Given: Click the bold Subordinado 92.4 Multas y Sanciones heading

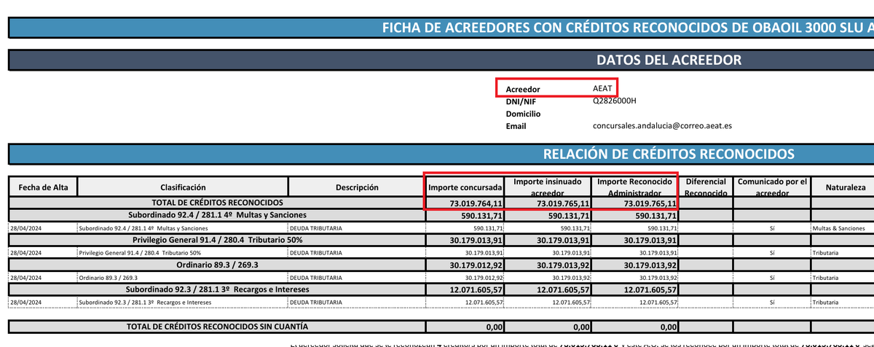Looking at the screenshot, I should coord(217,215).
